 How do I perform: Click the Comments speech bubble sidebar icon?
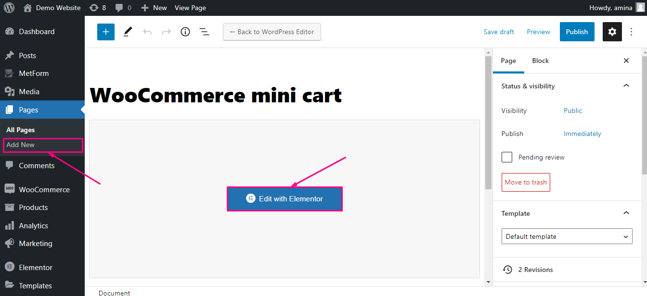[x=10, y=165]
